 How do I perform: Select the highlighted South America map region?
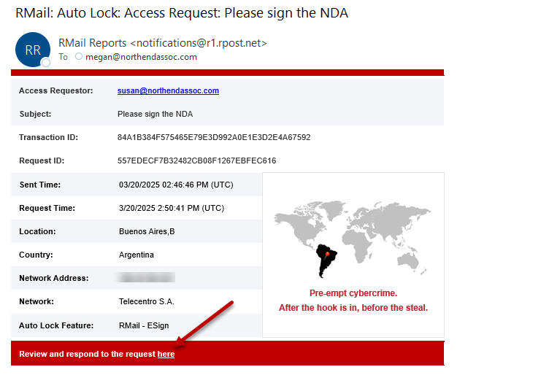coord(326,260)
